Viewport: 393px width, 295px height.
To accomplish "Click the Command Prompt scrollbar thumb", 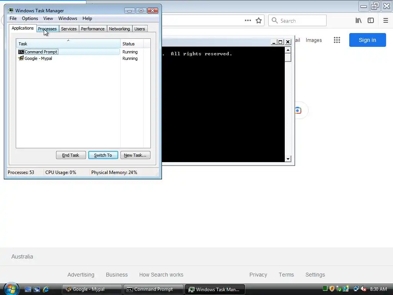I will coord(288,58).
